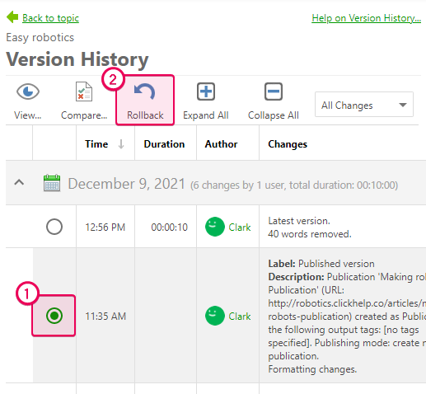
Task: Open Help on Version History link
Action: click(366, 18)
